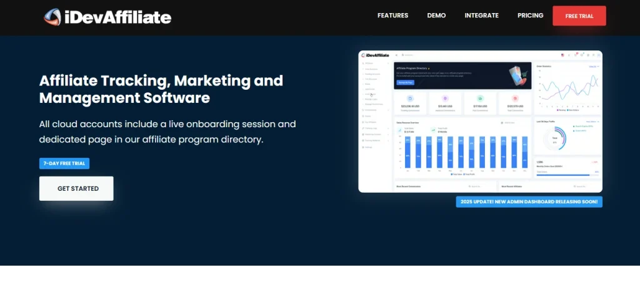Click the Last 30 Days Traffic donut chart
Screen dimensions: 640x290
[x=555, y=138]
